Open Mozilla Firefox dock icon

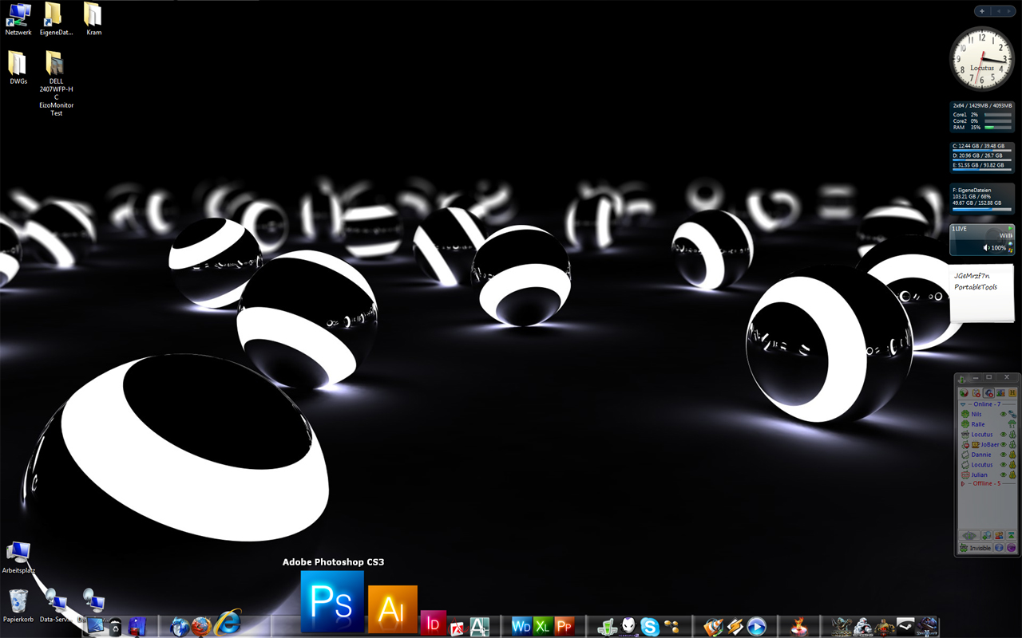201,627
